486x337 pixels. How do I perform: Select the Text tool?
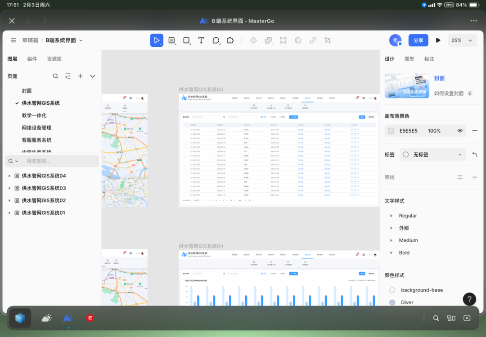(x=201, y=40)
